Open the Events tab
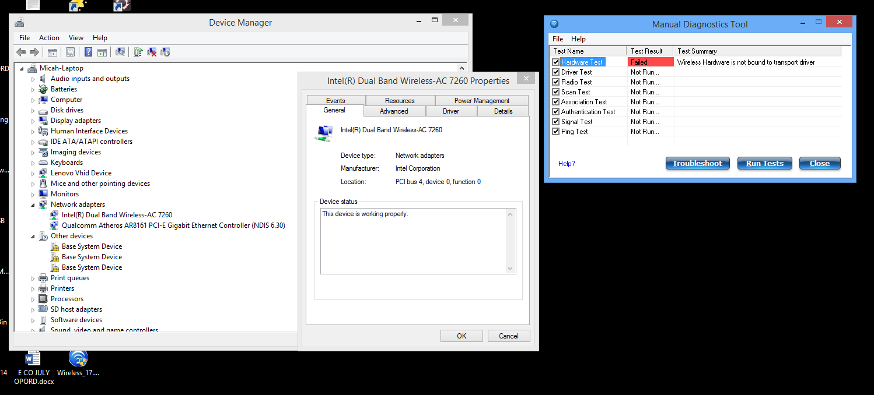874x395 pixels. (335, 101)
